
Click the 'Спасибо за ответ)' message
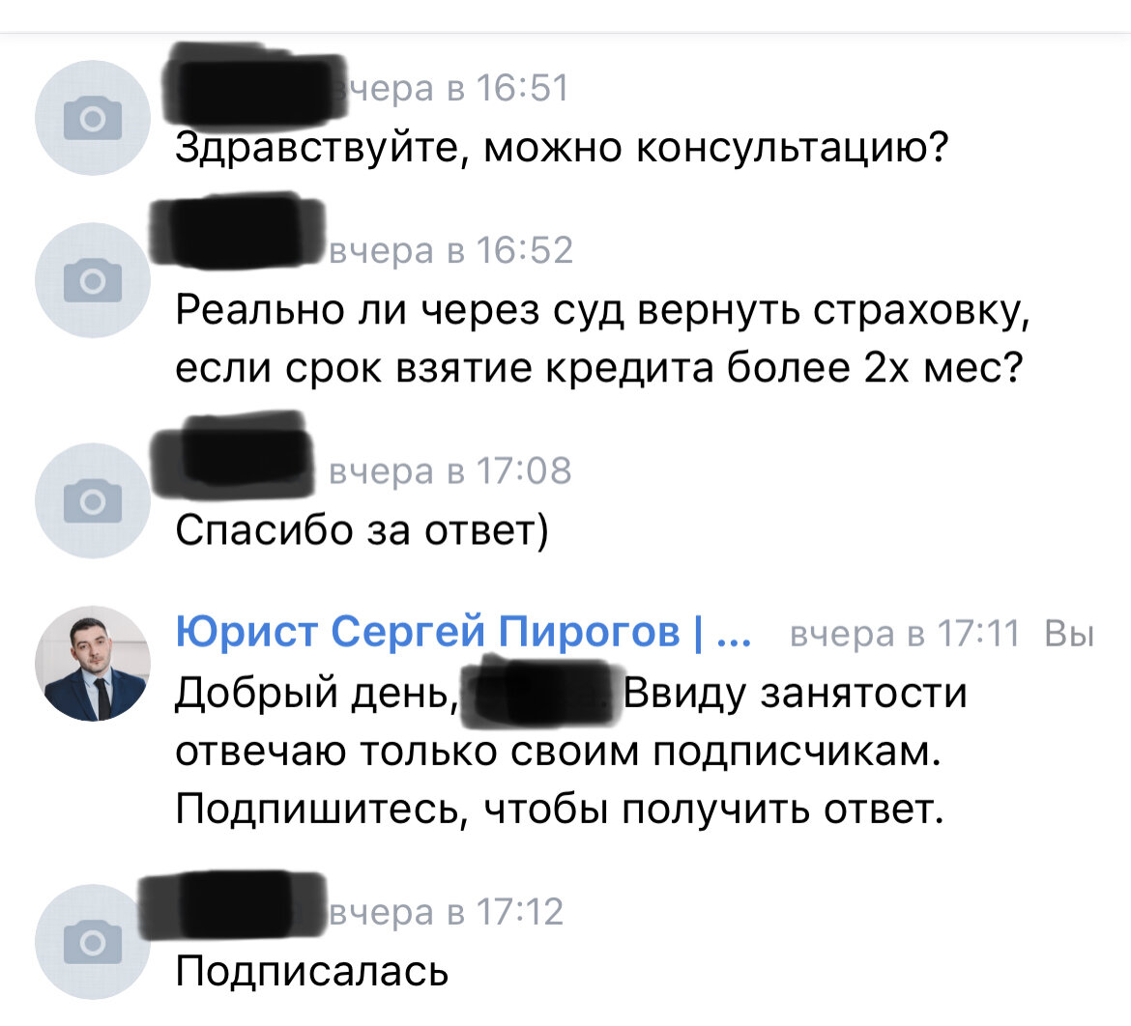coord(362,529)
